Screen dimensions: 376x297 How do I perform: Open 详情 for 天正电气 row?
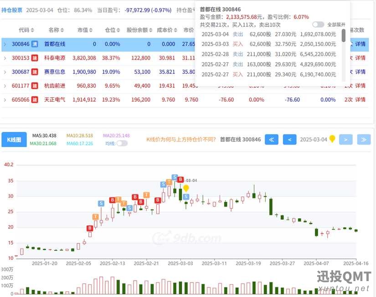point(360,100)
